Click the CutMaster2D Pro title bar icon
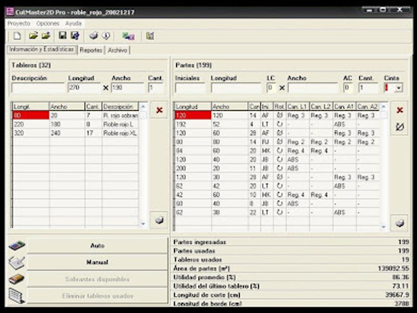 tap(10, 12)
